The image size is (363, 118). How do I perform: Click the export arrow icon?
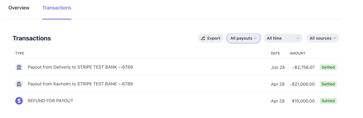[x=203, y=38]
